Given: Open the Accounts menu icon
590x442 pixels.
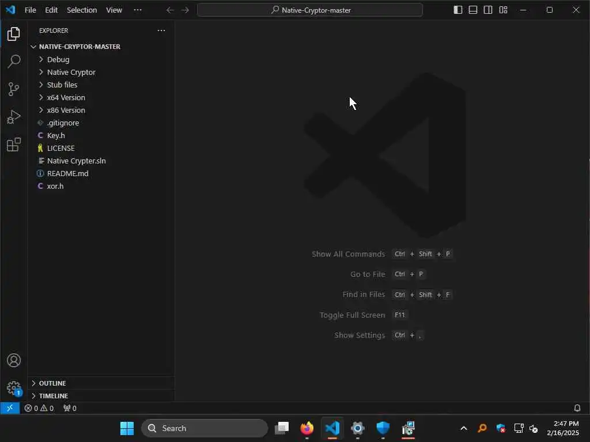Looking at the screenshot, I should (14, 360).
